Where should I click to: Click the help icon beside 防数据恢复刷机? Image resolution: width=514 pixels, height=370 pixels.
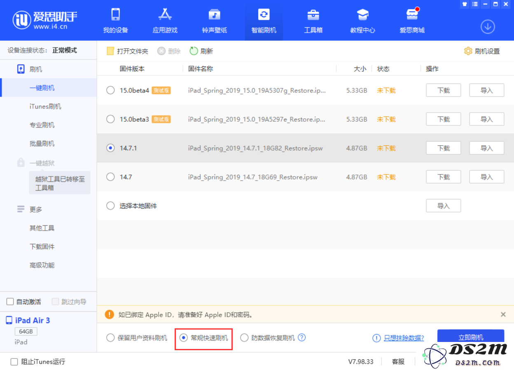point(302,337)
